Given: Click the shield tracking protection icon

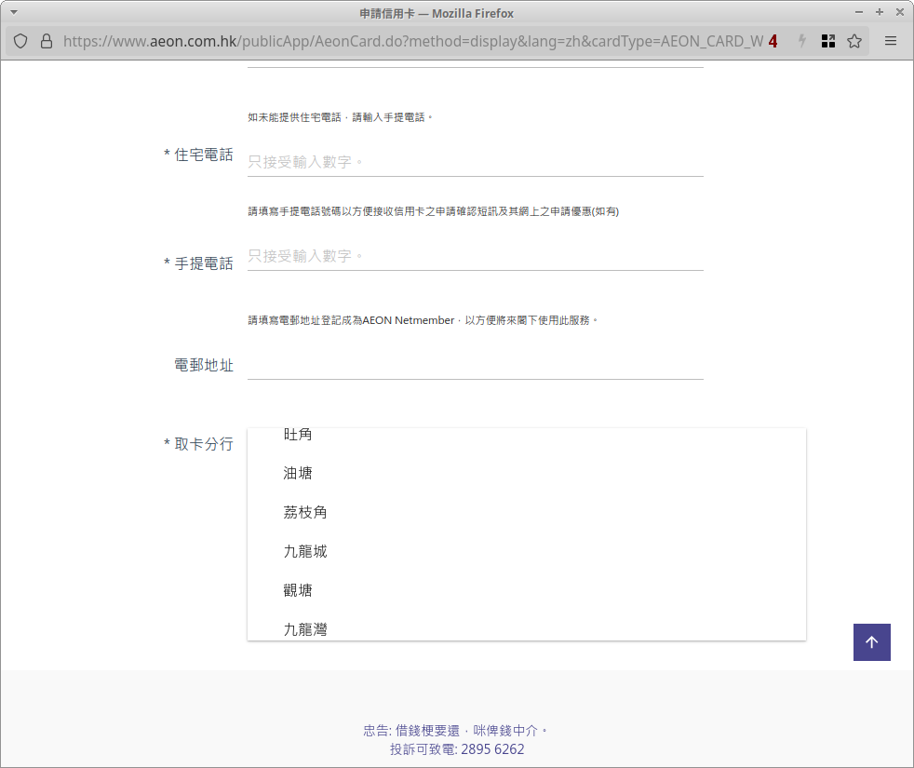Looking at the screenshot, I should [x=20, y=41].
